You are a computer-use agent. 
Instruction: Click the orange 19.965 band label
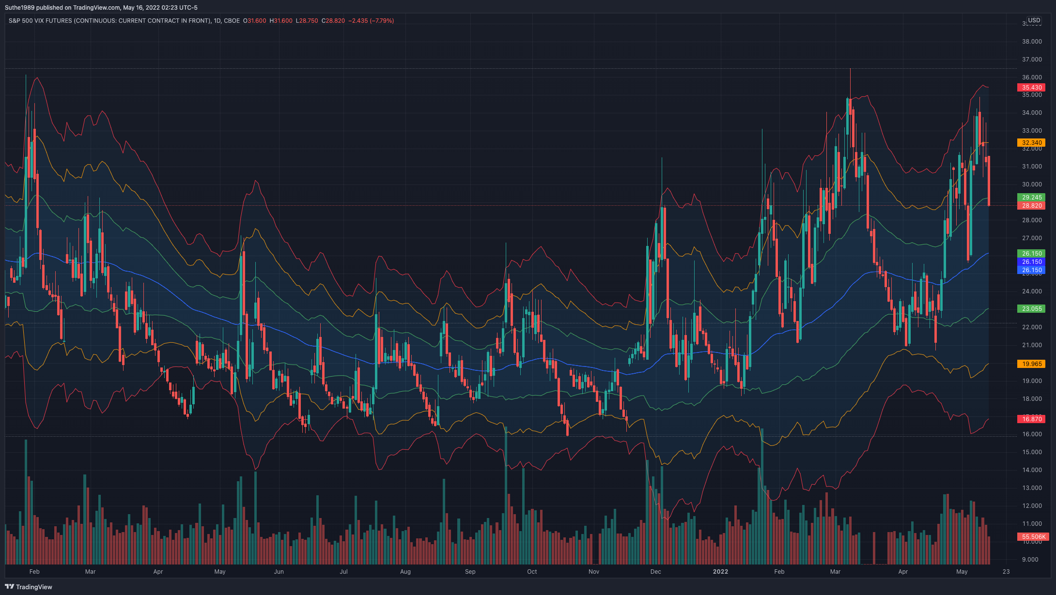click(x=1032, y=364)
